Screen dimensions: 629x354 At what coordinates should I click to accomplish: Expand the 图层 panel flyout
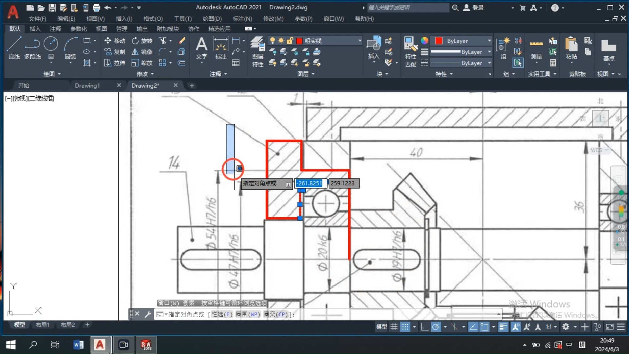tap(306, 74)
